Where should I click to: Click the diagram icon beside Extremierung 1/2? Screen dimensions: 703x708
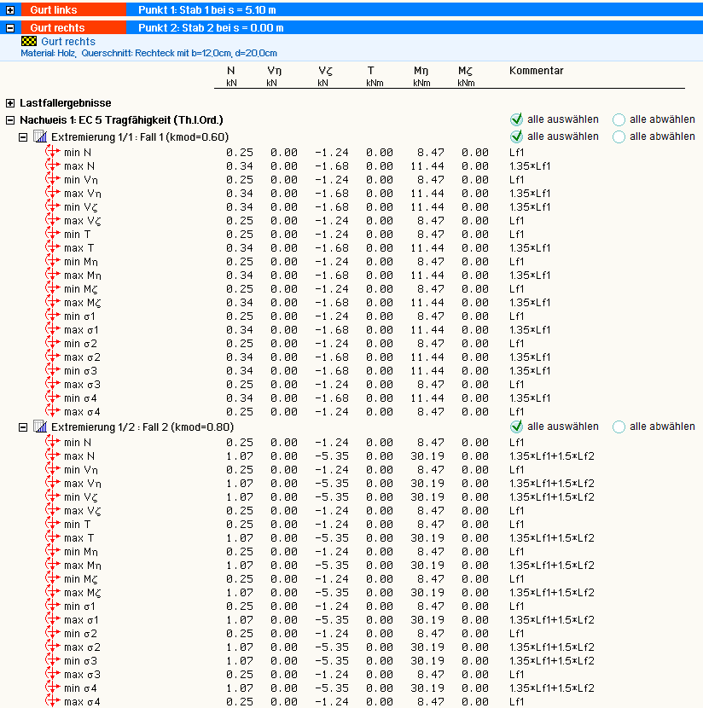click(39, 427)
